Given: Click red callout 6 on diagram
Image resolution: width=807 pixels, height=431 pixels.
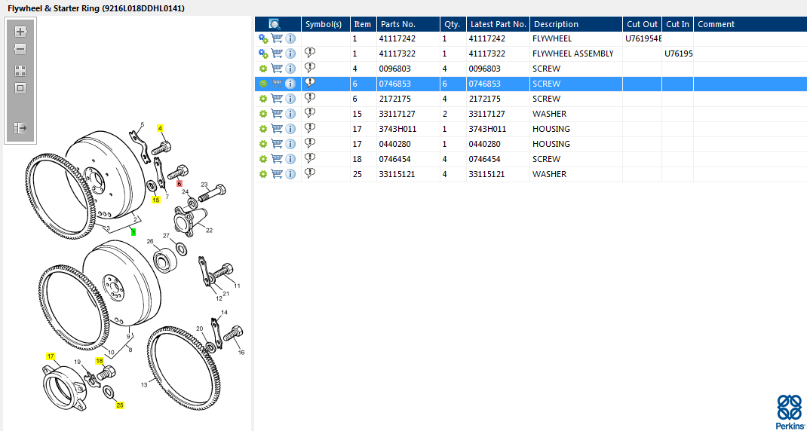Looking at the screenshot, I should (x=180, y=183).
